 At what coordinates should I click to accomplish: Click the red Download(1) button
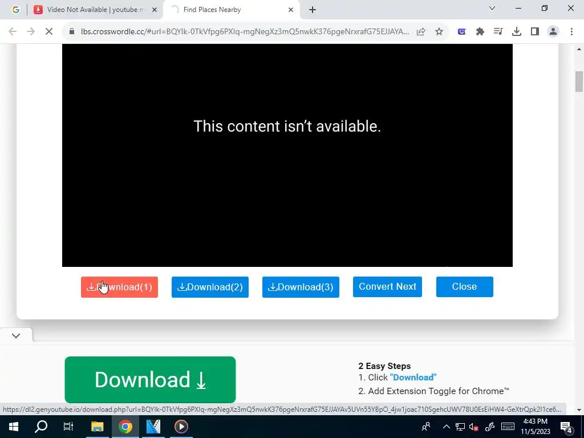click(x=119, y=287)
